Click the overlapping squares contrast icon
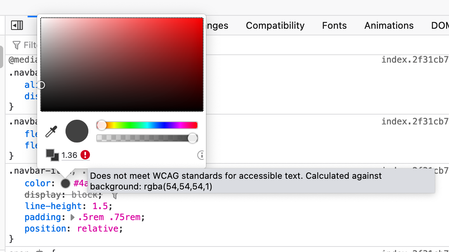Image resolution: width=449 pixels, height=252 pixels. tap(52, 155)
